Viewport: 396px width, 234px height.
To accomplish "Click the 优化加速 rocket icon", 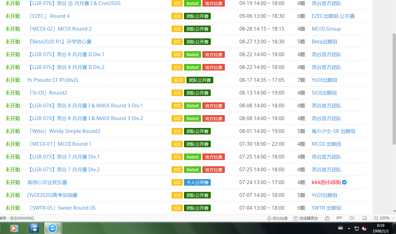I will point(269,218).
